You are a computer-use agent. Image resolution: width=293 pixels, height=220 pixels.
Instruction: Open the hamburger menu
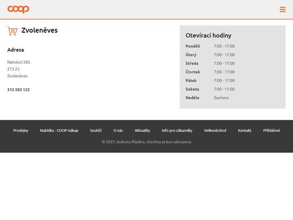(283, 9)
